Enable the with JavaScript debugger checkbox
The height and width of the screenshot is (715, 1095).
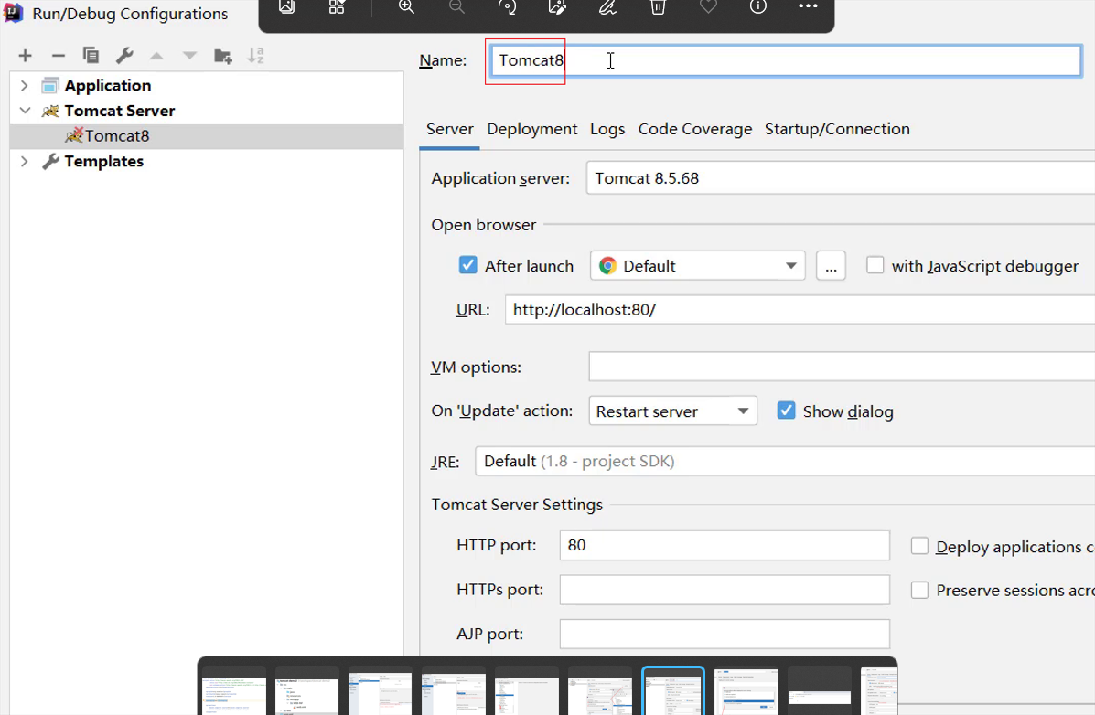(875, 265)
